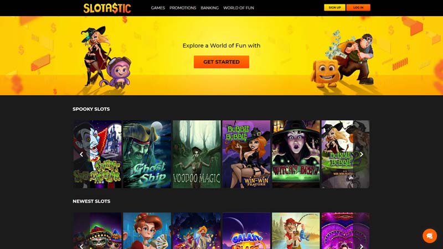Click the Sign Up button
The image size is (443, 249).
(x=335, y=8)
